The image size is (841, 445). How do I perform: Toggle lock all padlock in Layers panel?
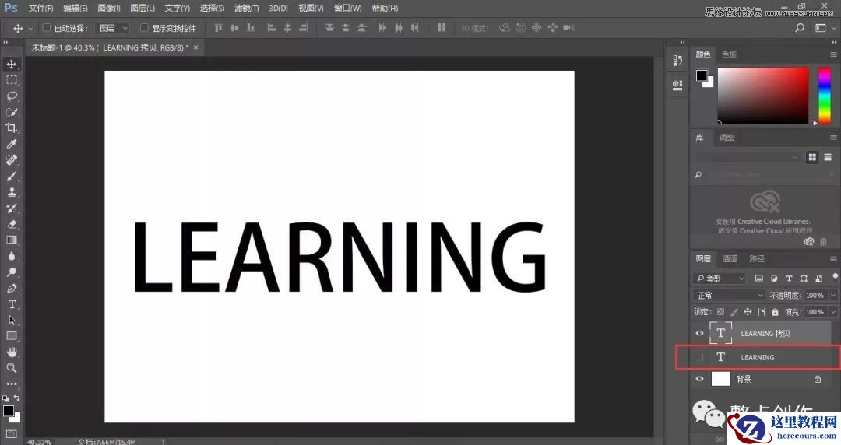pos(775,311)
